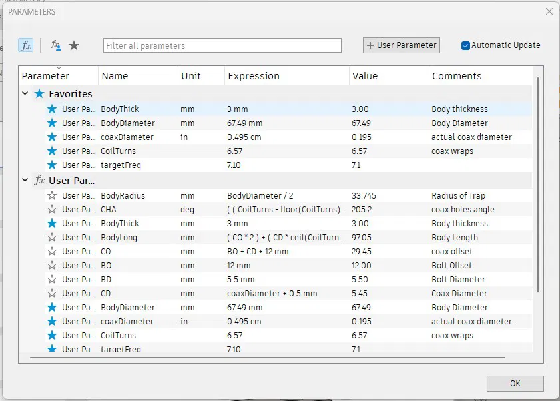Click the Filter all parameters field
This screenshot has height=401, width=560.
click(x=222, y=46)
